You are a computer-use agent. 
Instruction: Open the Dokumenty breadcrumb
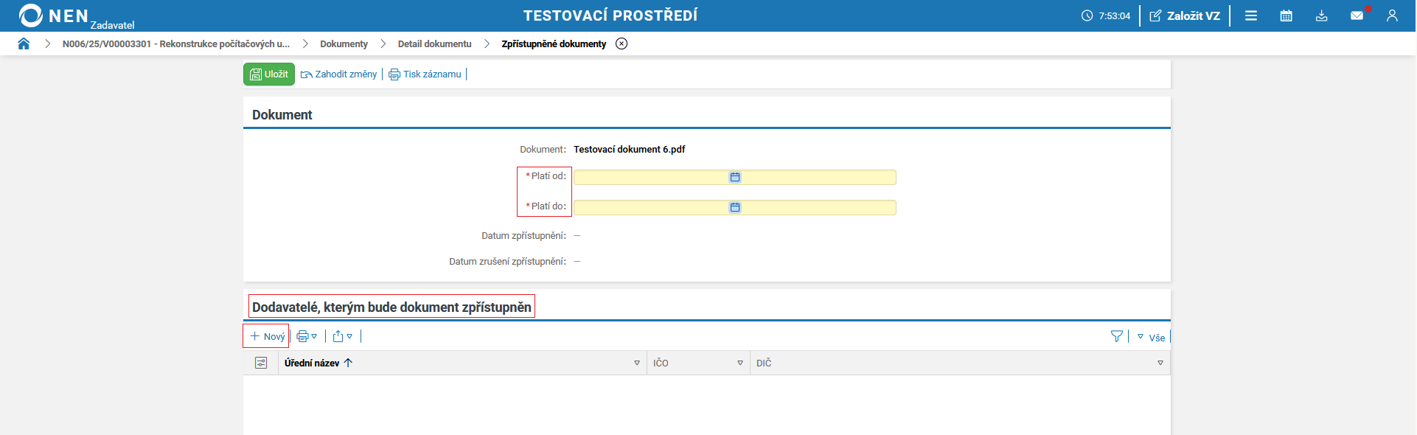(344, 43)
